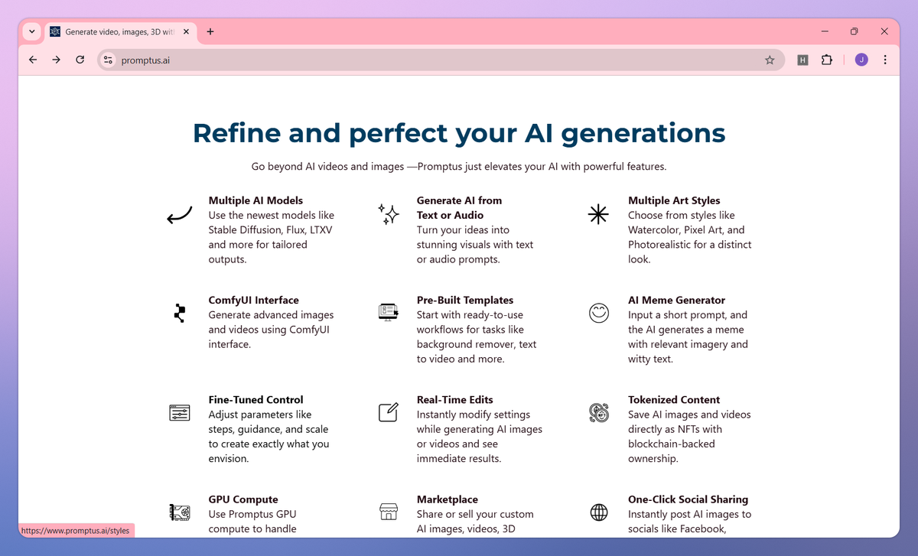Click the graphics card icon beside GPU Compute

coord(179,512)
